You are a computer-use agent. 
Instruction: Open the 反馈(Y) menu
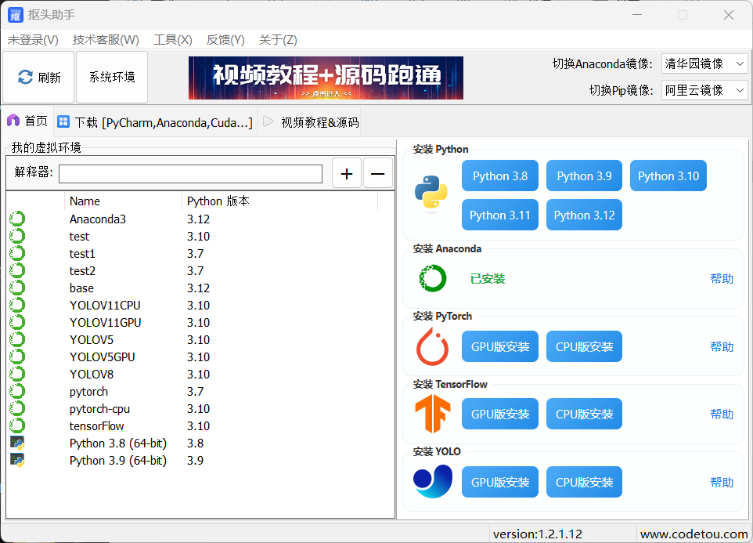click(225, 40)
